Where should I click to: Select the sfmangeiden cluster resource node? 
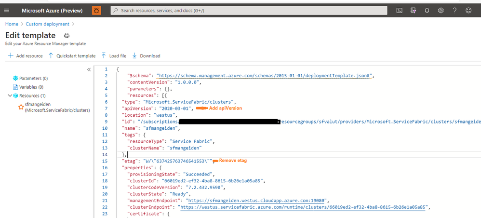[x=57, y=107]
